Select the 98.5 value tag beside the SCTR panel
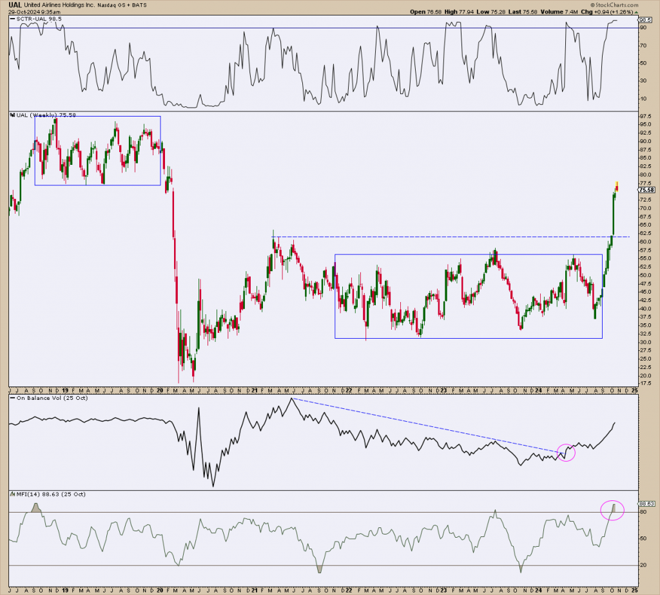Image resolution: width=660 pixels, height=595 pixels. (645, 20)
